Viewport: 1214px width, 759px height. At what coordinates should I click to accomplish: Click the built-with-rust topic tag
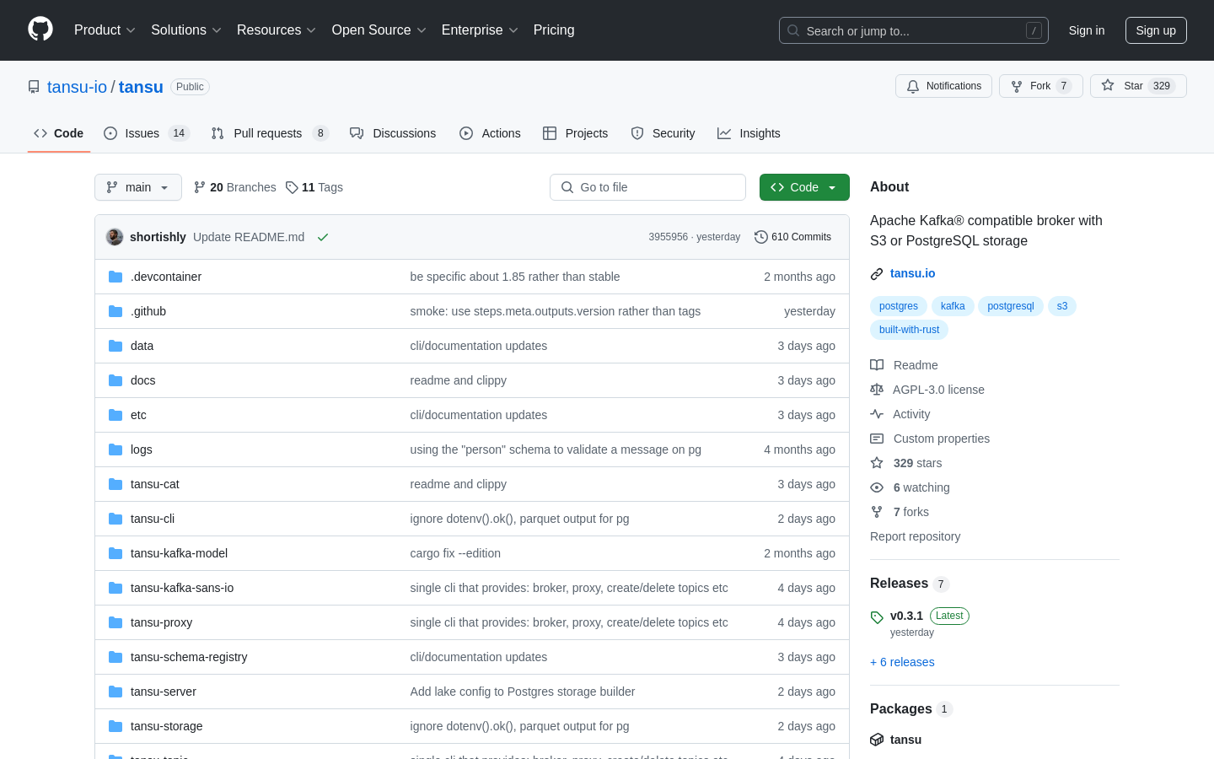tap(909, 330)
